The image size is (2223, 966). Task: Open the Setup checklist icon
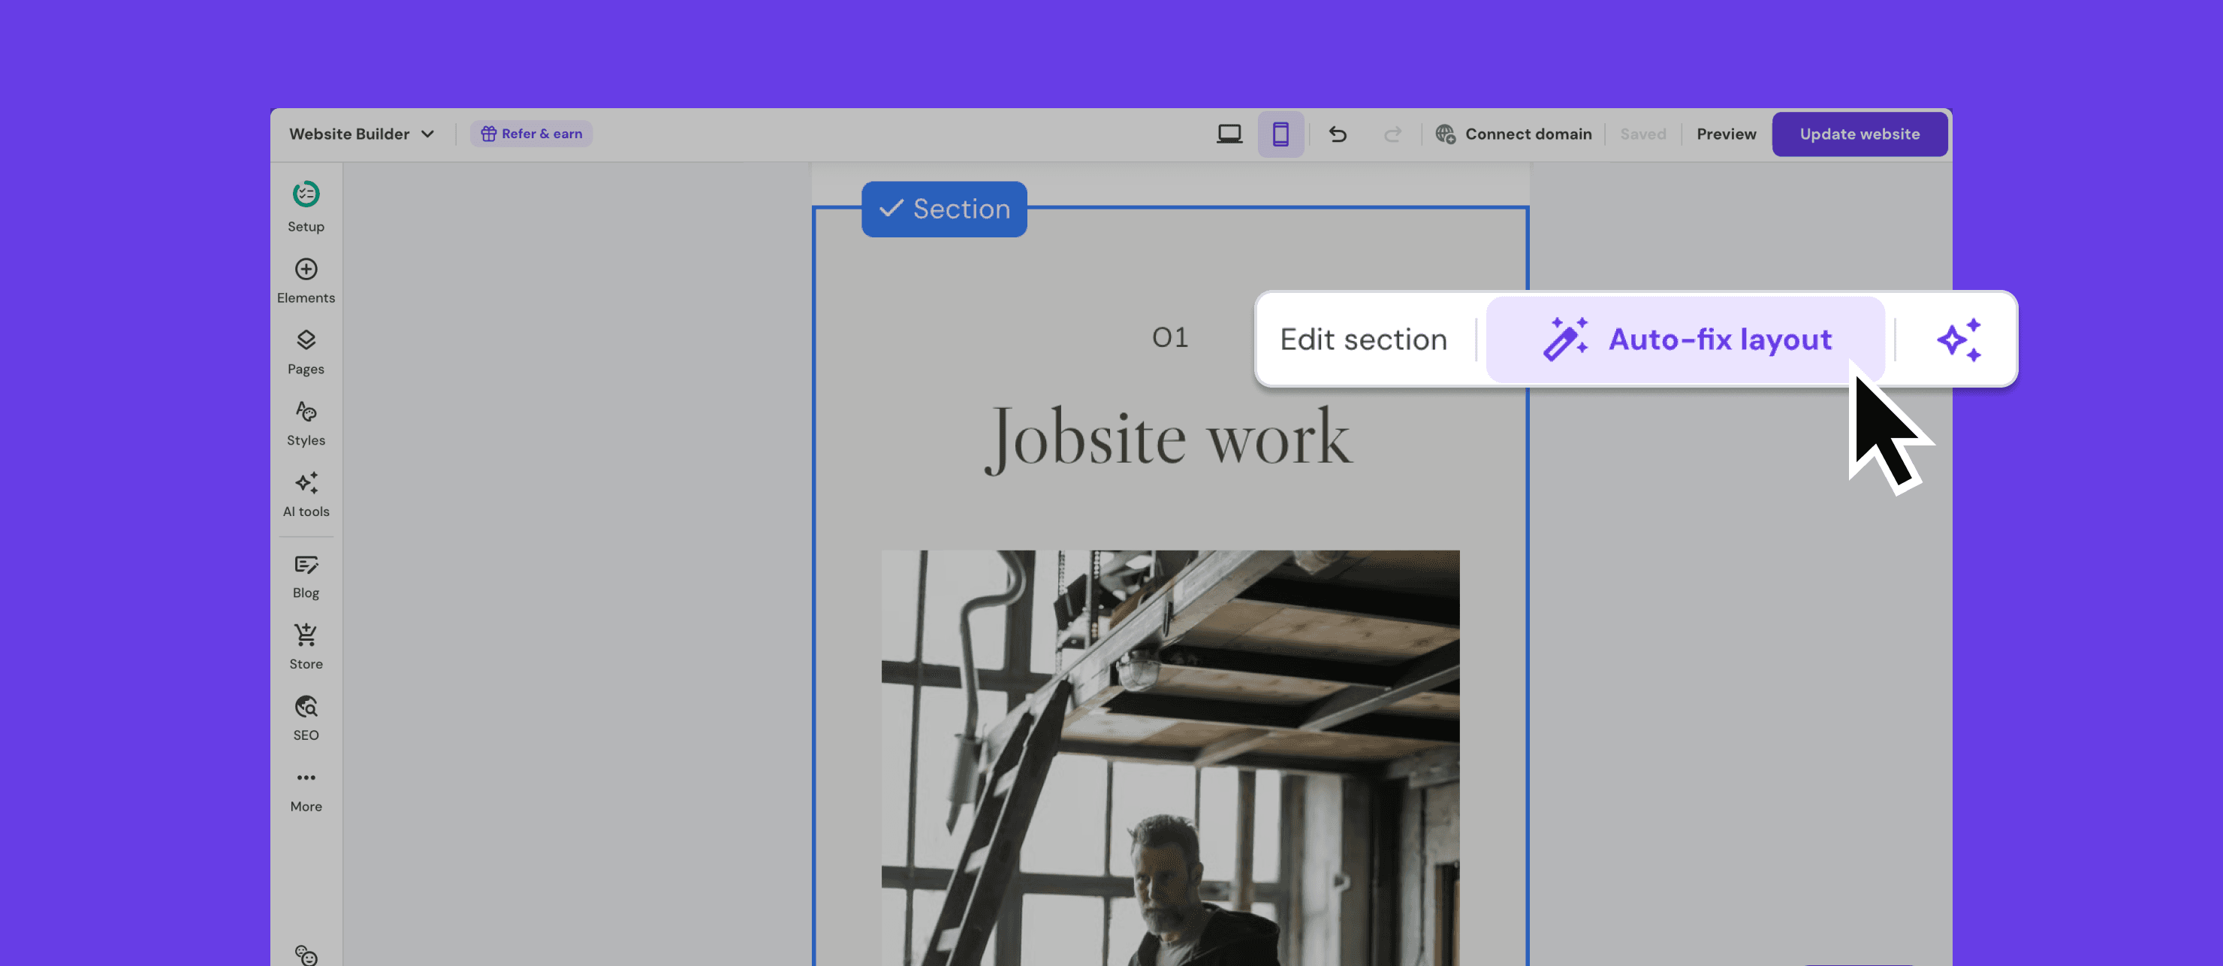click(306, 195)
